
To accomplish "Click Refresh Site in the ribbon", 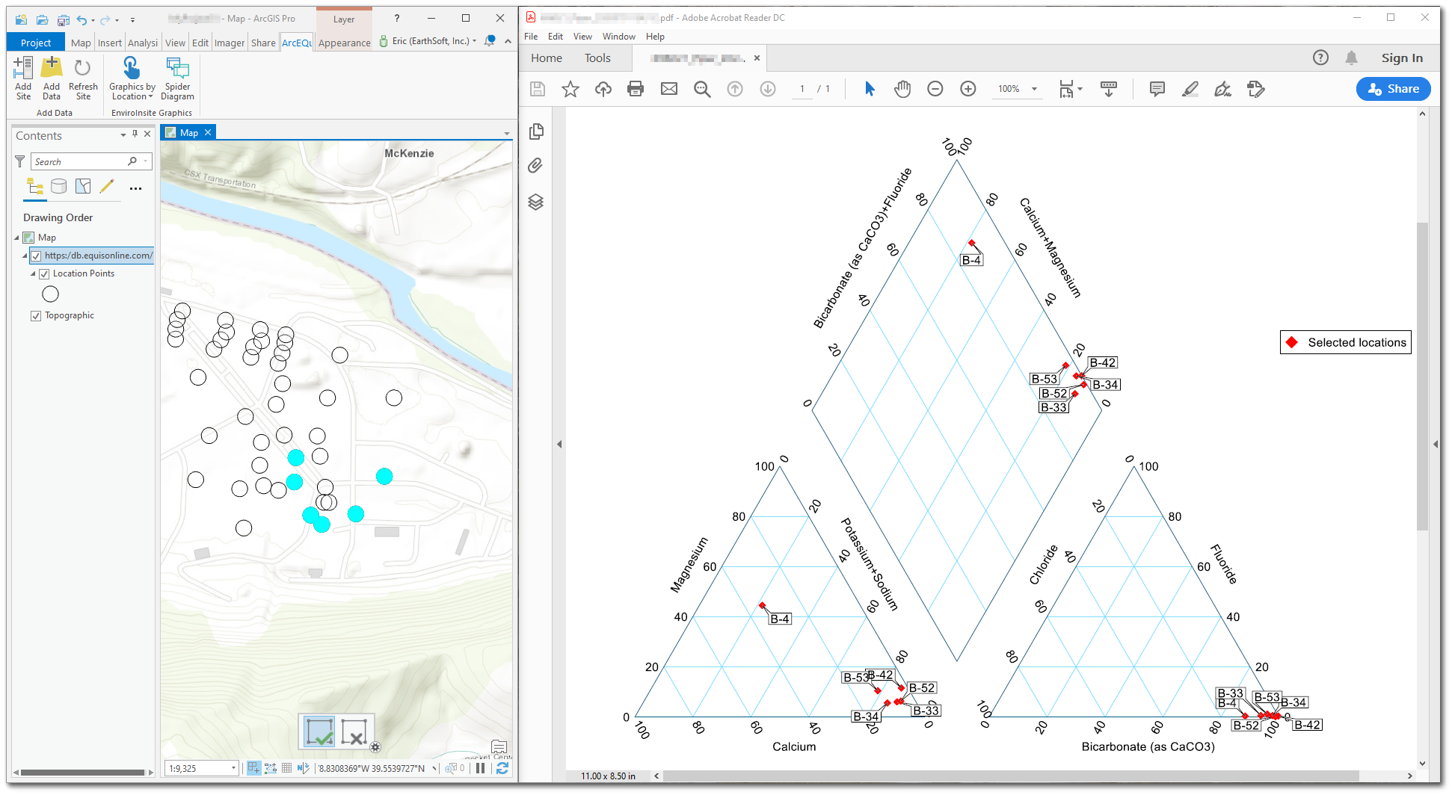I will pos(83,78).
